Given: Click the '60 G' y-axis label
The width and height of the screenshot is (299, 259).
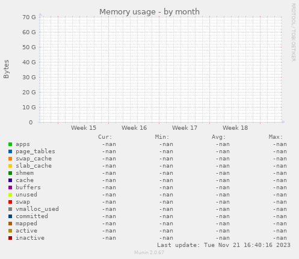Looking at the screenshot, I should (x=29, y=32).
